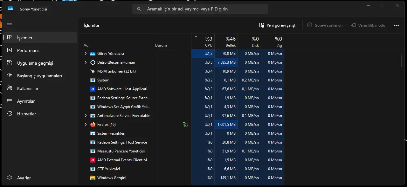Click Görevi sonlandır button
Screen dimensions: 407x187
[325, 25]
